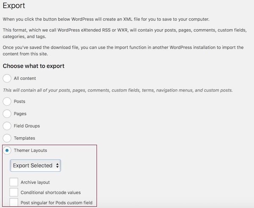Choose Field Groups for export
The image size is (254, 208).
pyautogui.click(x=7, y=126)
